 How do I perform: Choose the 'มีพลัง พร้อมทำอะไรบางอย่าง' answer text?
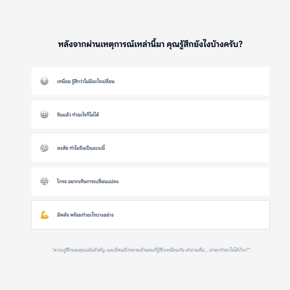(85, 215)
